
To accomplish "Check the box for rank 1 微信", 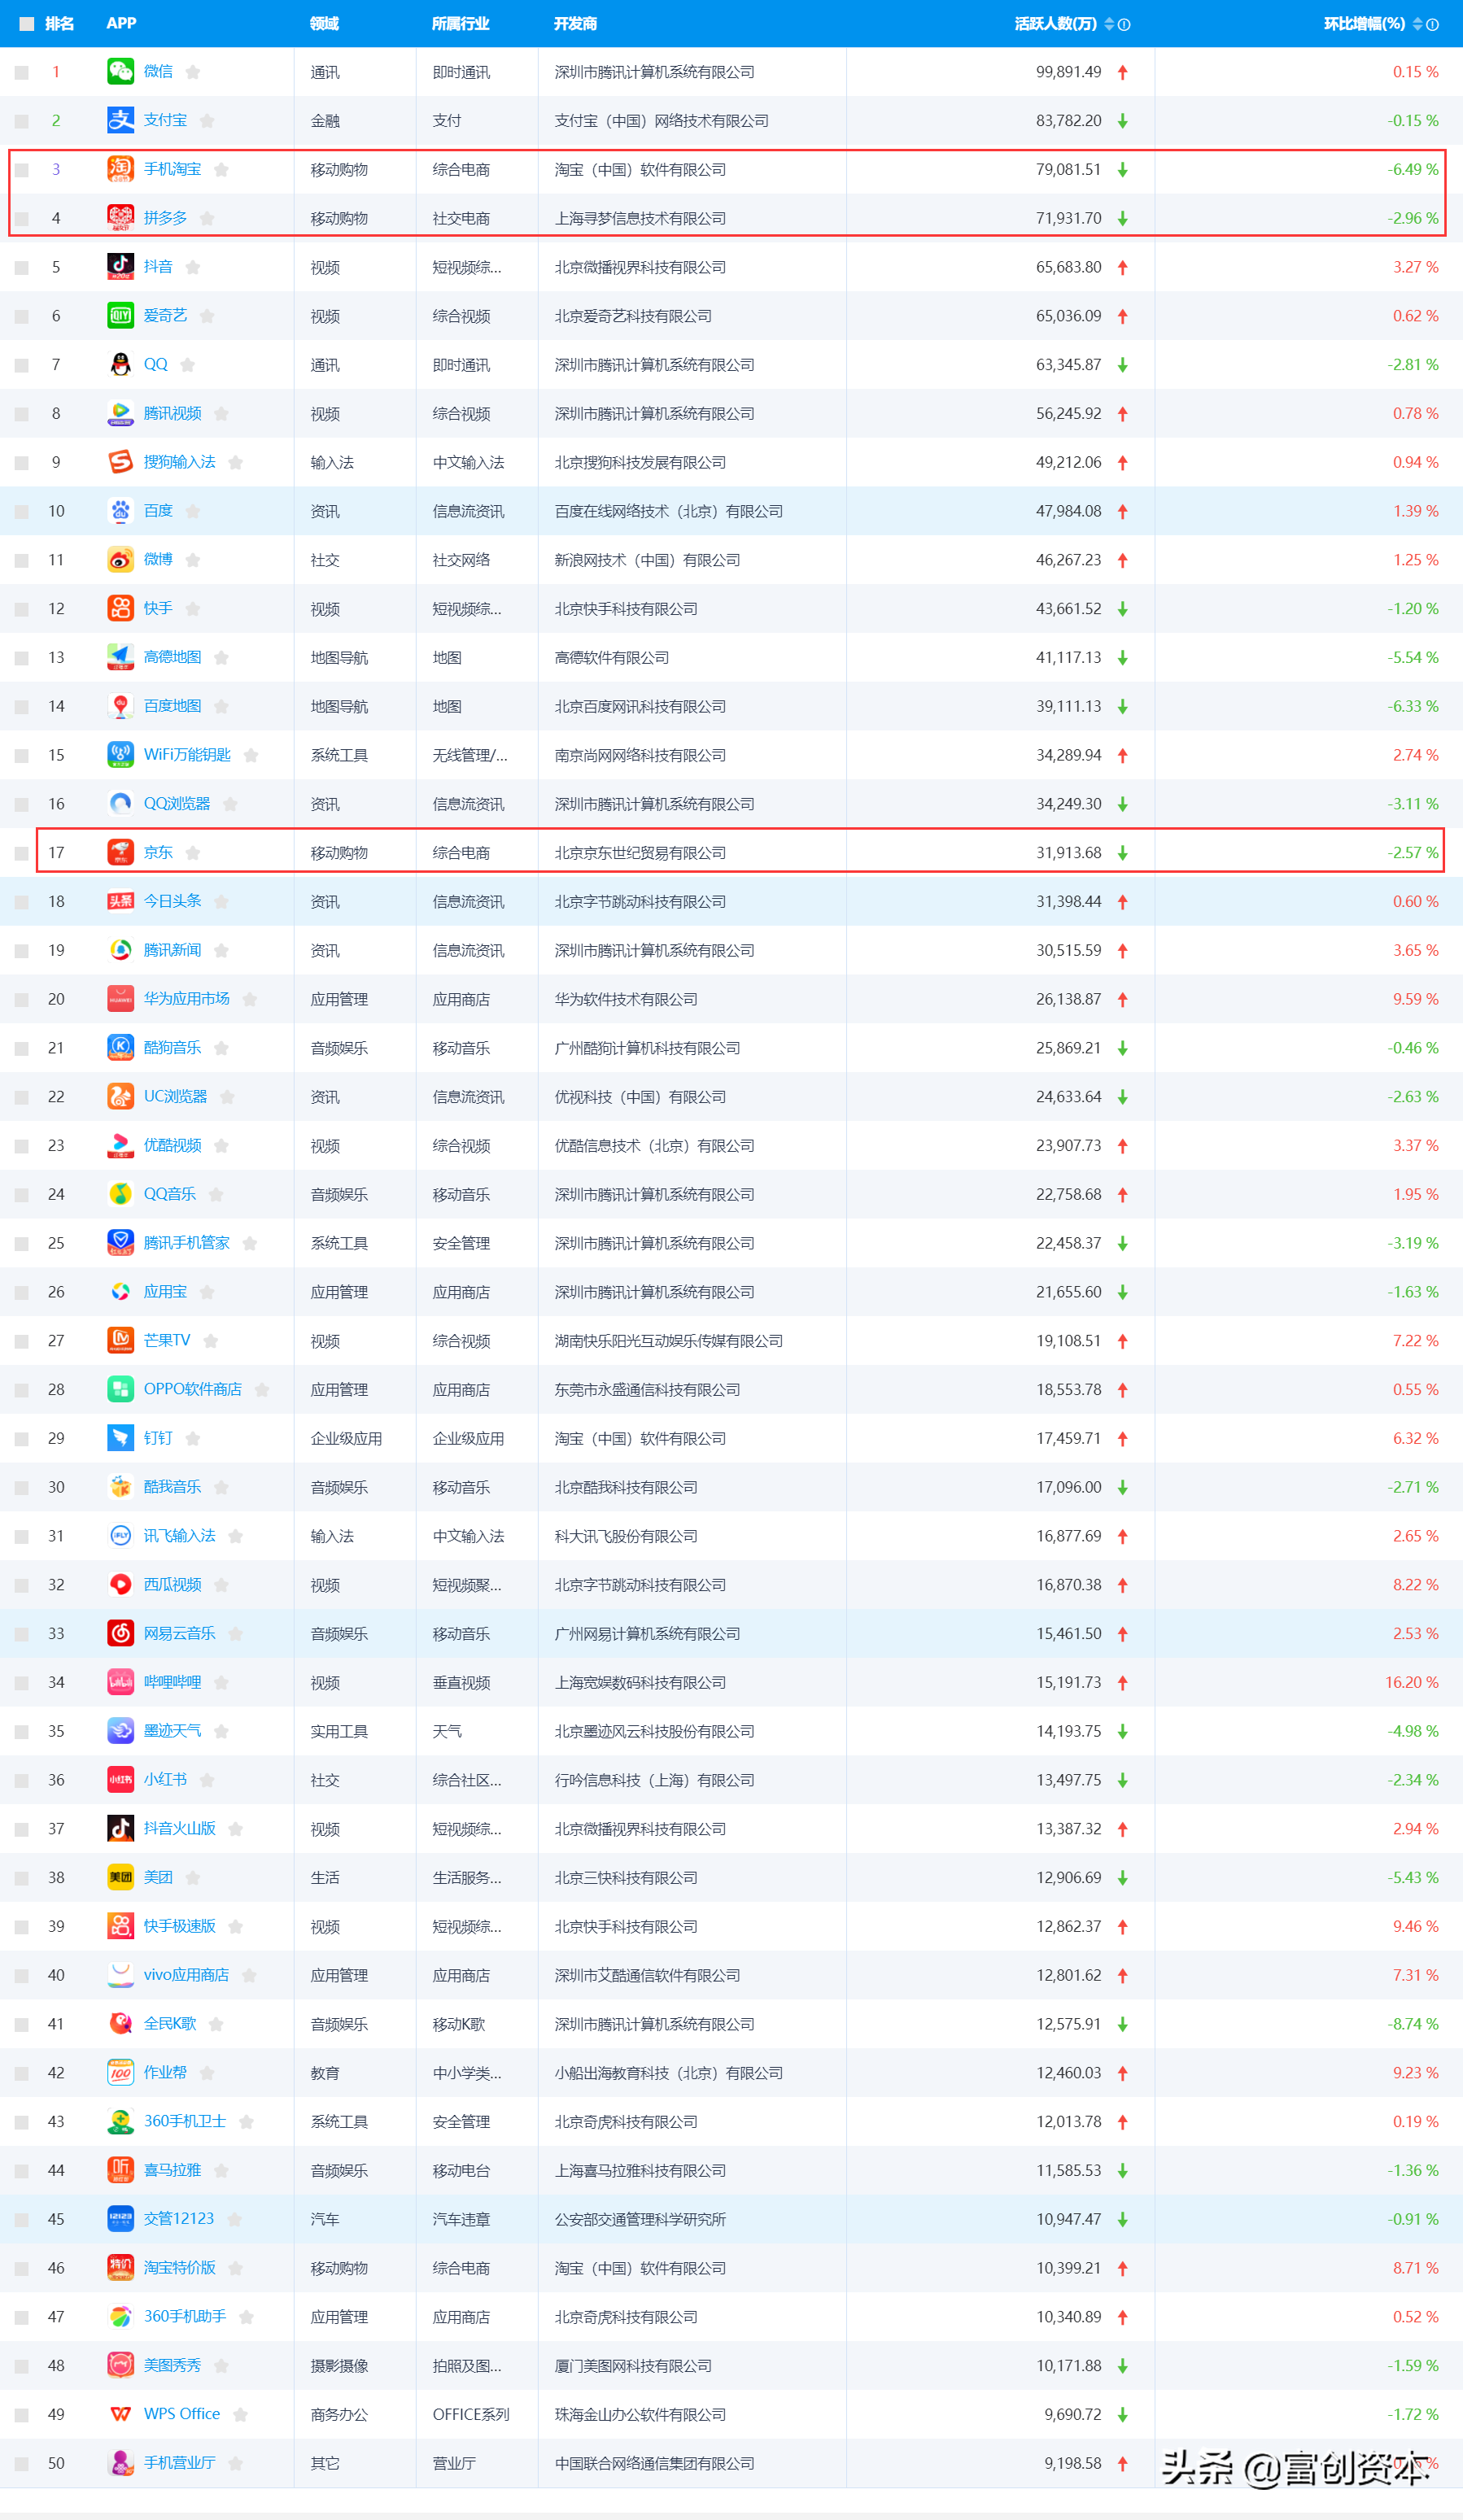I will [21, 73].
